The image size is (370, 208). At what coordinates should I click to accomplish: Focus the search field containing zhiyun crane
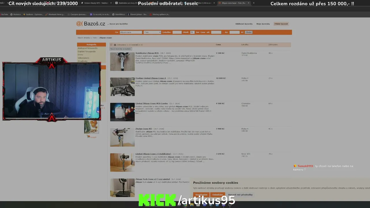131,32
